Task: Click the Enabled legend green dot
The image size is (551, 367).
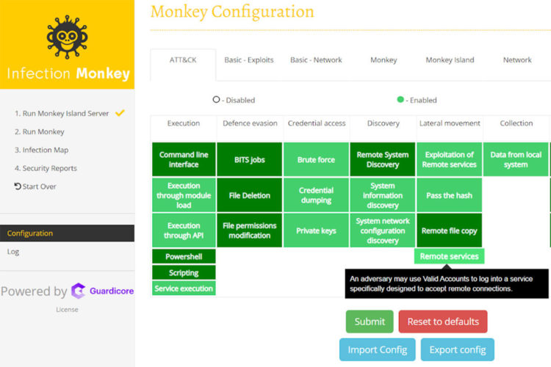Action: [x=400, y=99]
